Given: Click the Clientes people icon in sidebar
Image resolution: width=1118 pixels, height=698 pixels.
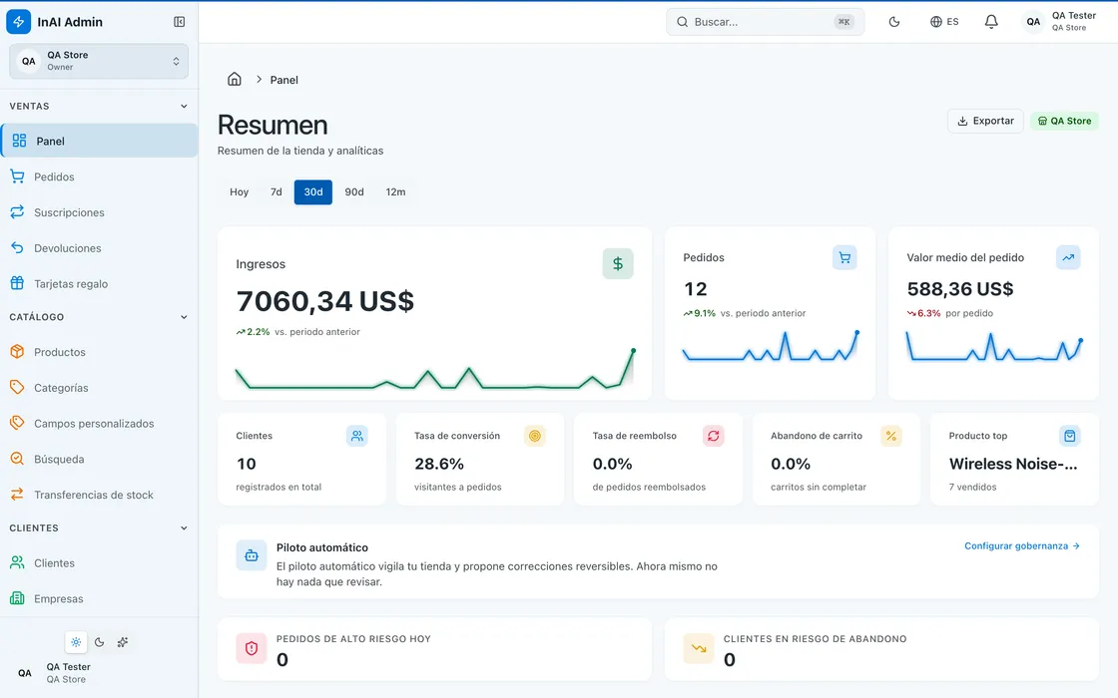Looking at the screenshot, I should pos(17,562).
